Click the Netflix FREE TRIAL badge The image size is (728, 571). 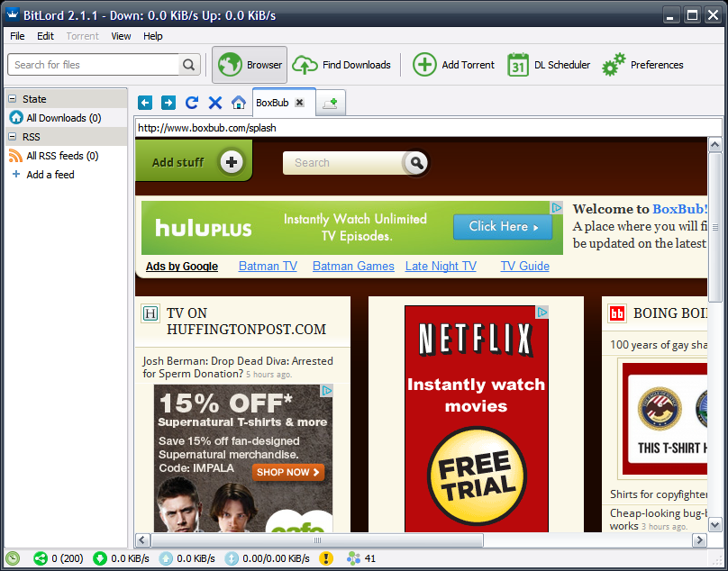[x=477, y=476]
